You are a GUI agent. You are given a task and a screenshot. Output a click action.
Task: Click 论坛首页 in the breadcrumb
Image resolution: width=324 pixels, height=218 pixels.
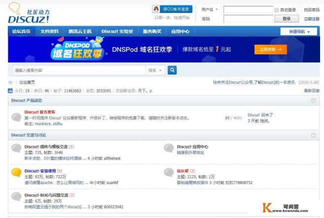[27, 82]
